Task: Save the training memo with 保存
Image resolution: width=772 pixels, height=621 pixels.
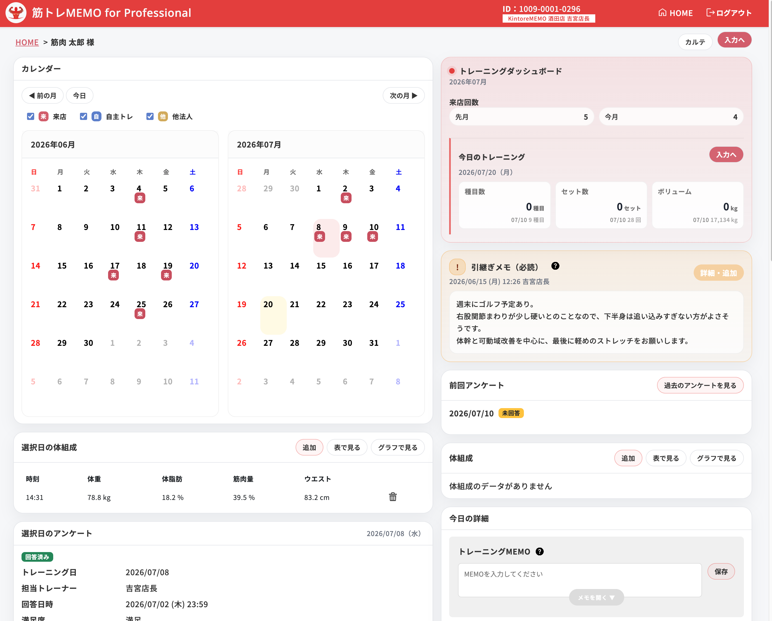Action: pos(721,572)
